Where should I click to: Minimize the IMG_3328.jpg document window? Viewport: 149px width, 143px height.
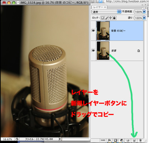(x=9, y=3)
